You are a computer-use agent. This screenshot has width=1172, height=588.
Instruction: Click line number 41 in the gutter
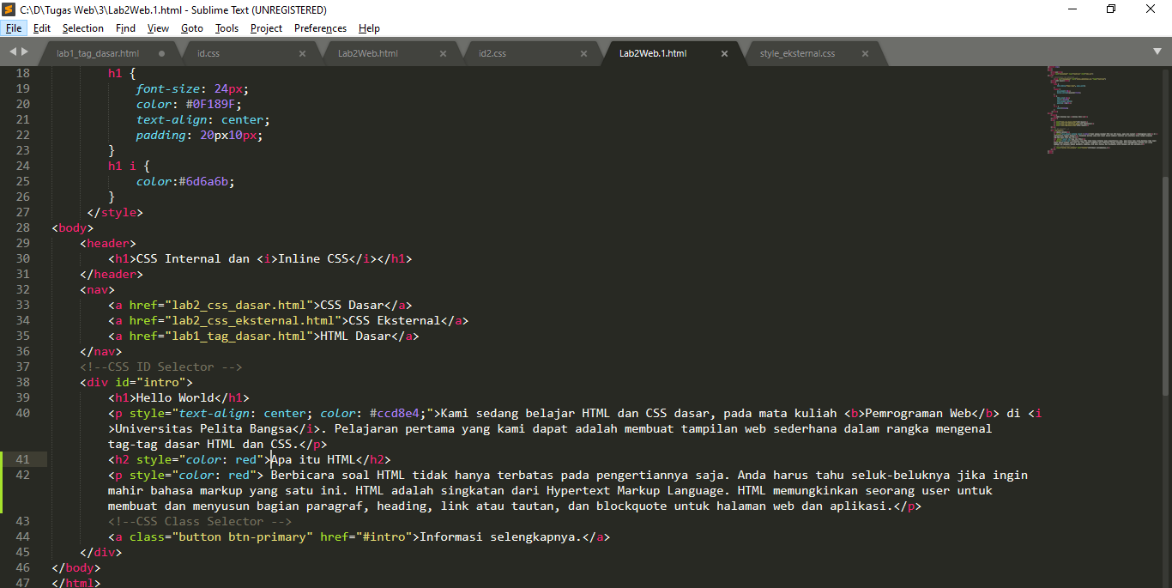click(x=23, y=459)
